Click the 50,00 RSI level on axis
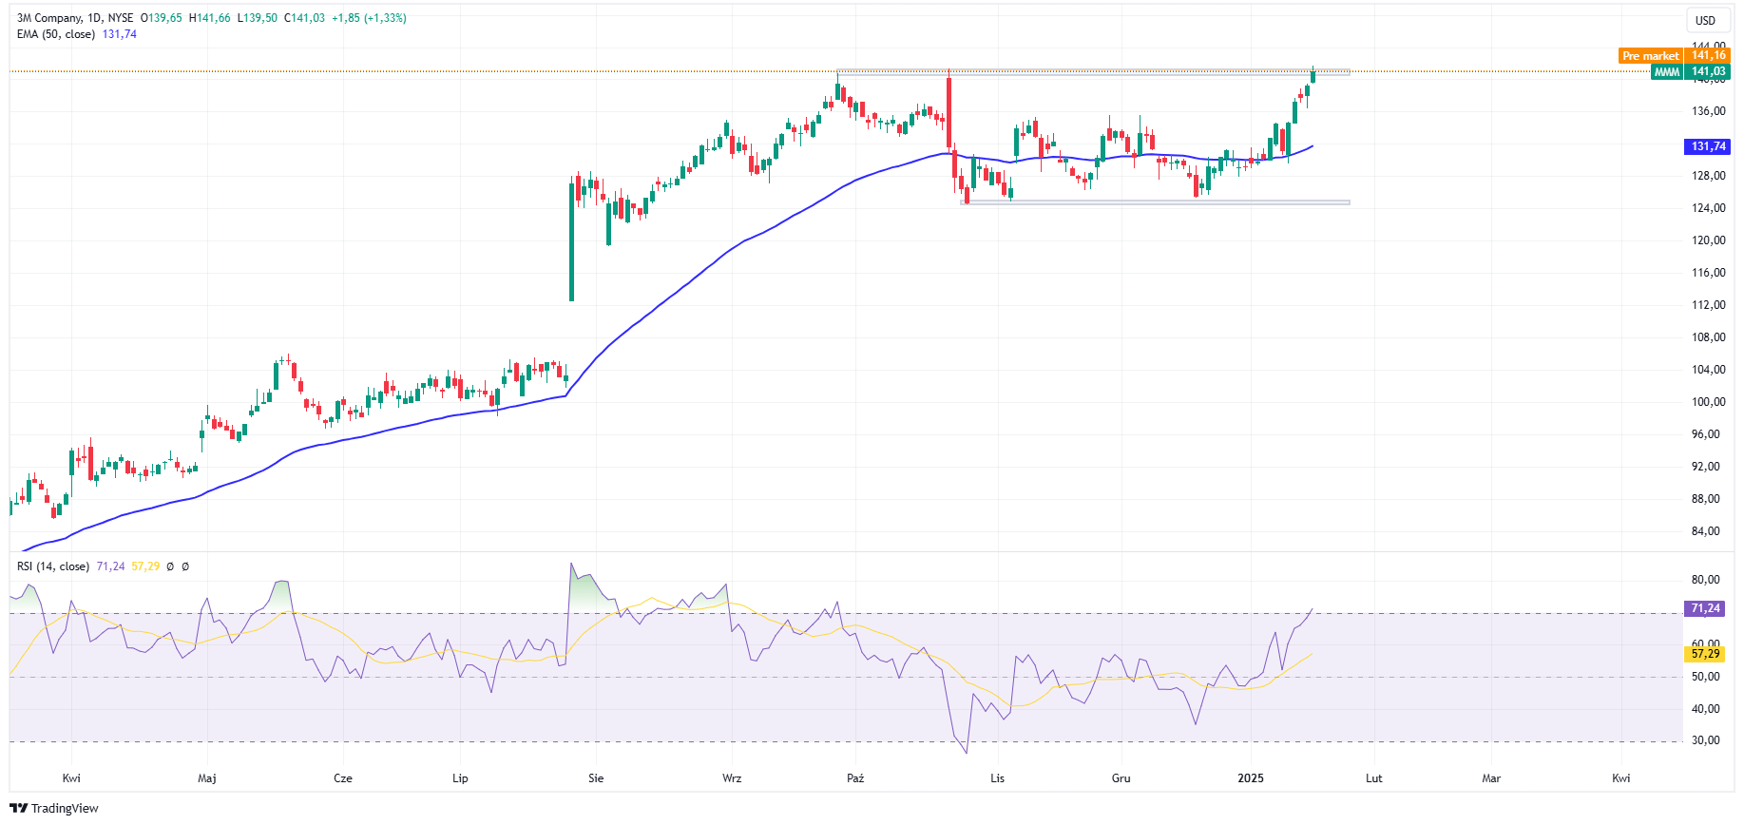1744x825 pixels. (x=1705, y=677)
